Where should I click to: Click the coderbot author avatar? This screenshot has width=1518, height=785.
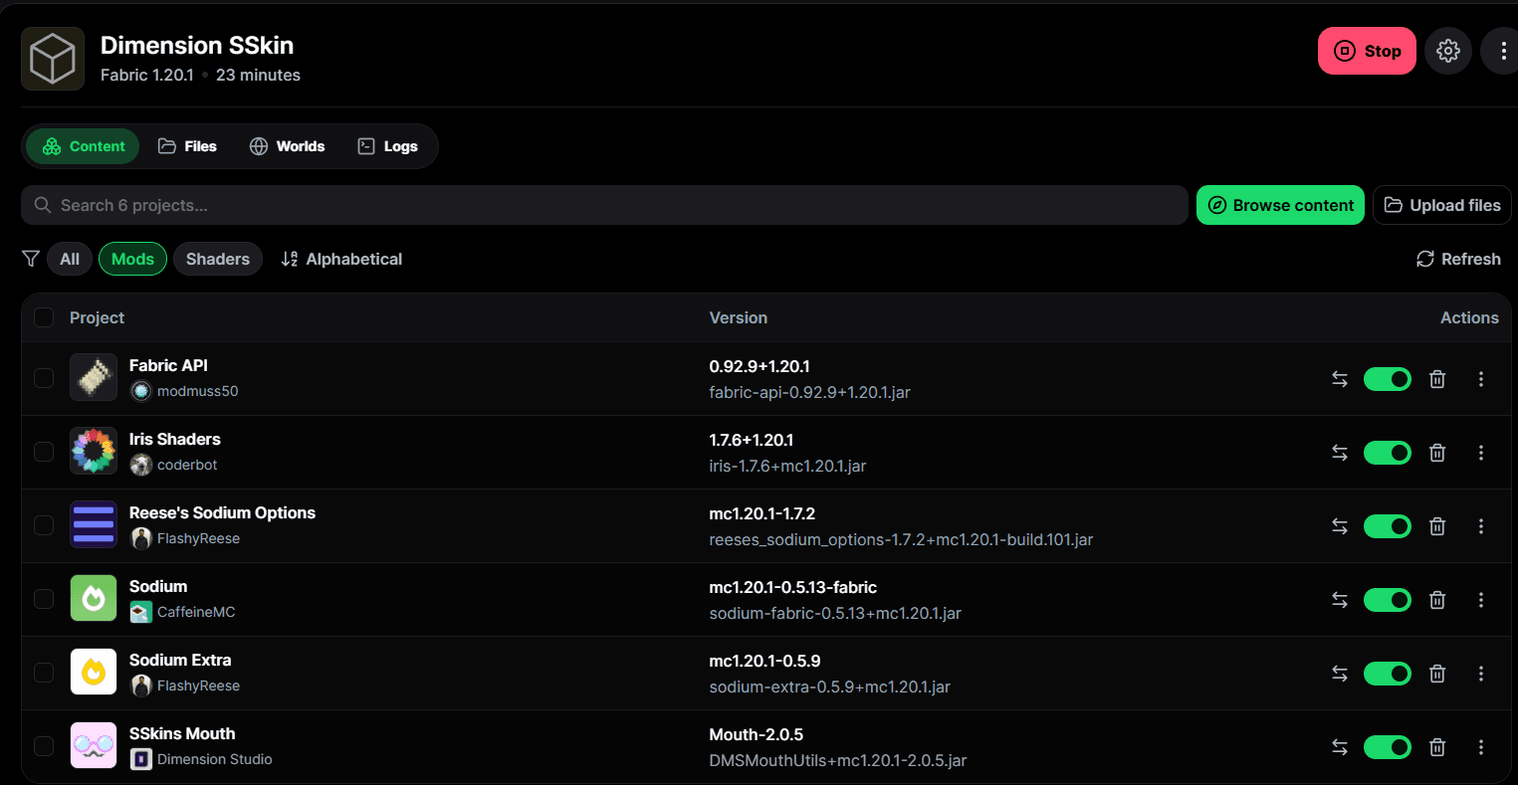141,465
